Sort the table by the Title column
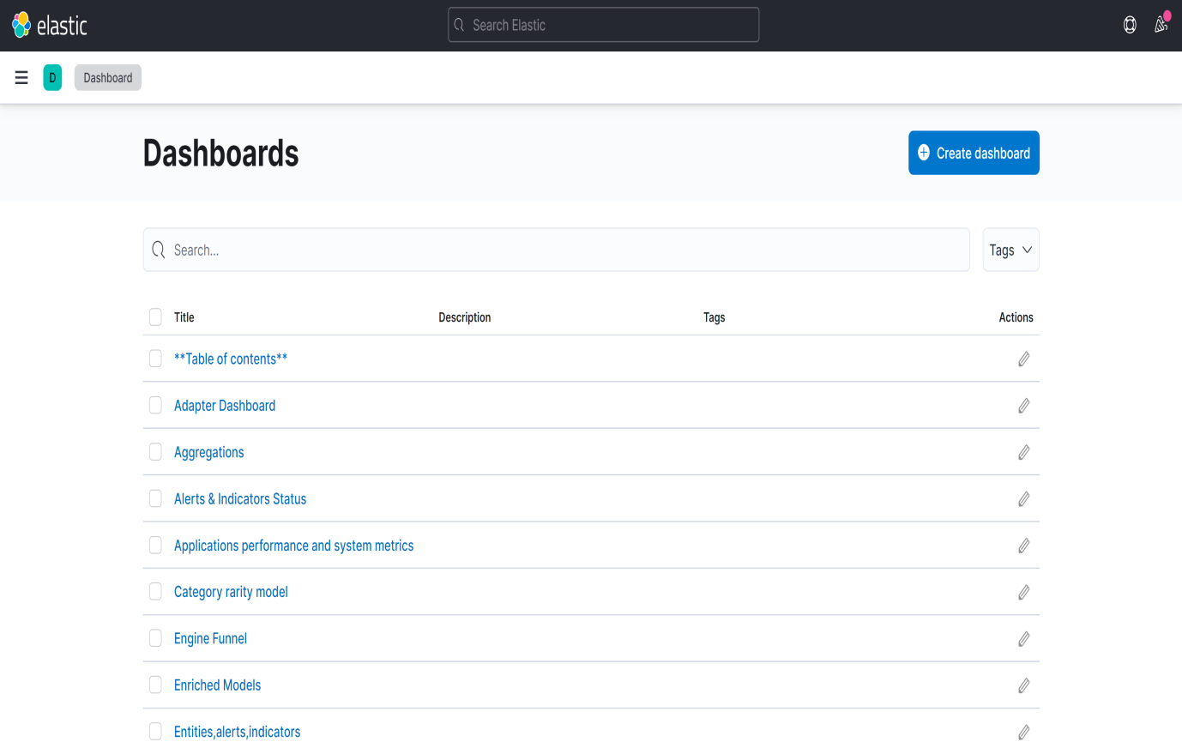This screenshot has width=1182, height=748. pyautogui.click(x=184, y=317)
